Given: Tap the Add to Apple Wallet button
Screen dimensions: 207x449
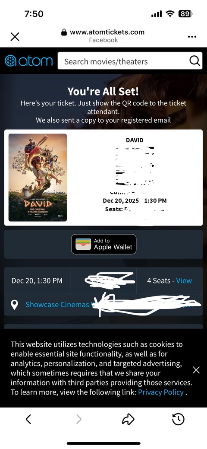Looking at the screenshot, I should pos(104,244).
